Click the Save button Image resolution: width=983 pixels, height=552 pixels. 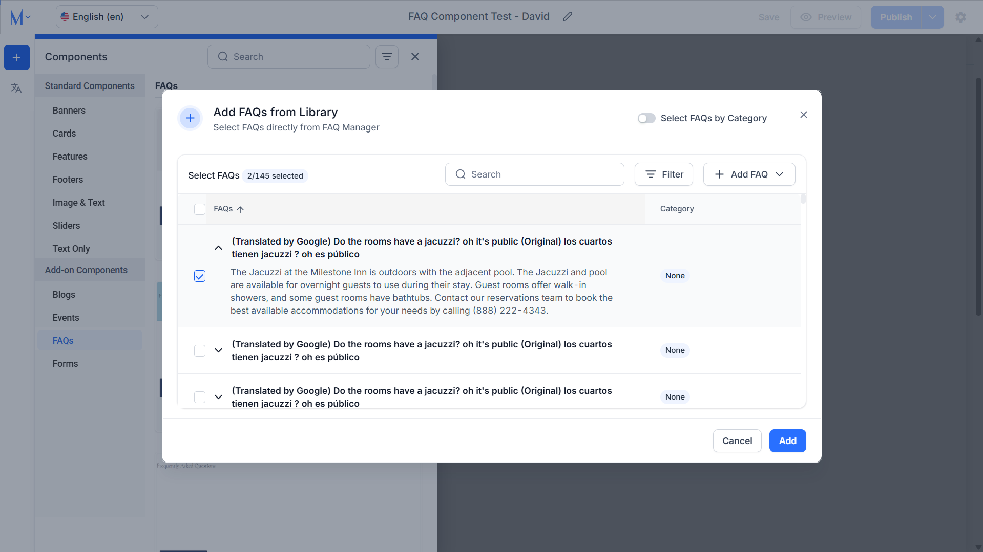tap(768, 17)
